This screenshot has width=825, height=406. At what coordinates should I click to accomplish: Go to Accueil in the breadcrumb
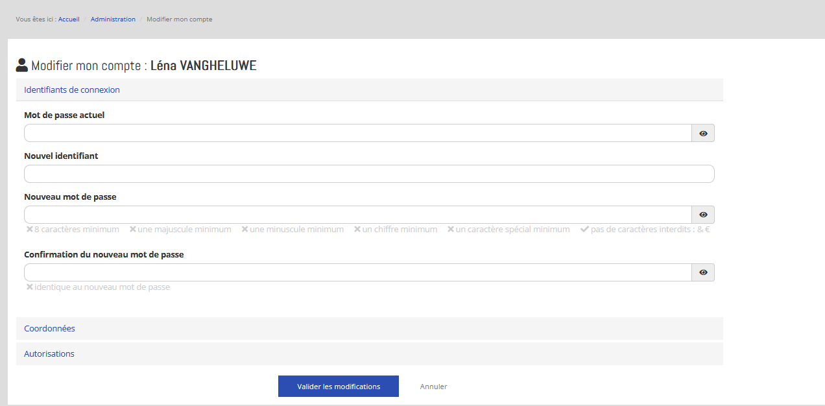69,19
